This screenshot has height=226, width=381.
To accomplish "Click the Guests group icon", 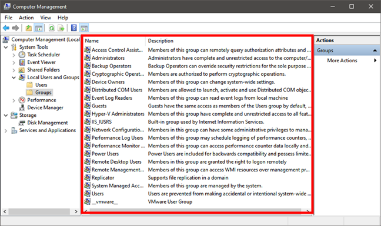I will pyautogui.click(x=87, y=106).
